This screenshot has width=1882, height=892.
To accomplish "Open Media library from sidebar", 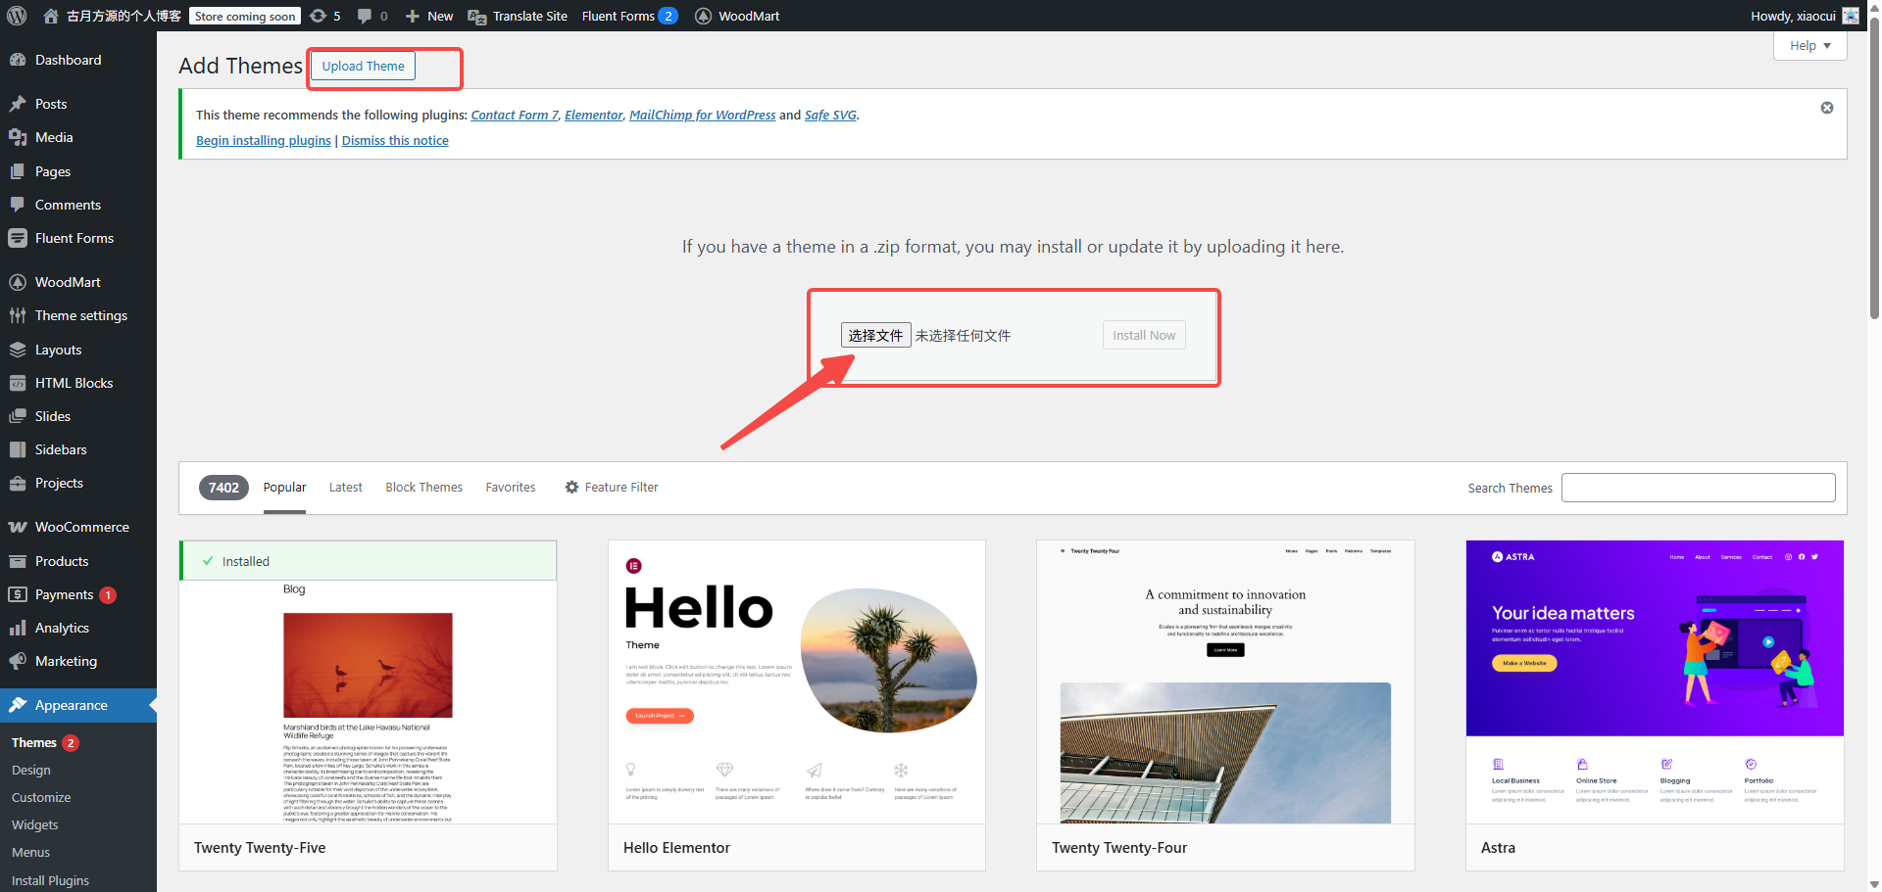I will [54, 137].
